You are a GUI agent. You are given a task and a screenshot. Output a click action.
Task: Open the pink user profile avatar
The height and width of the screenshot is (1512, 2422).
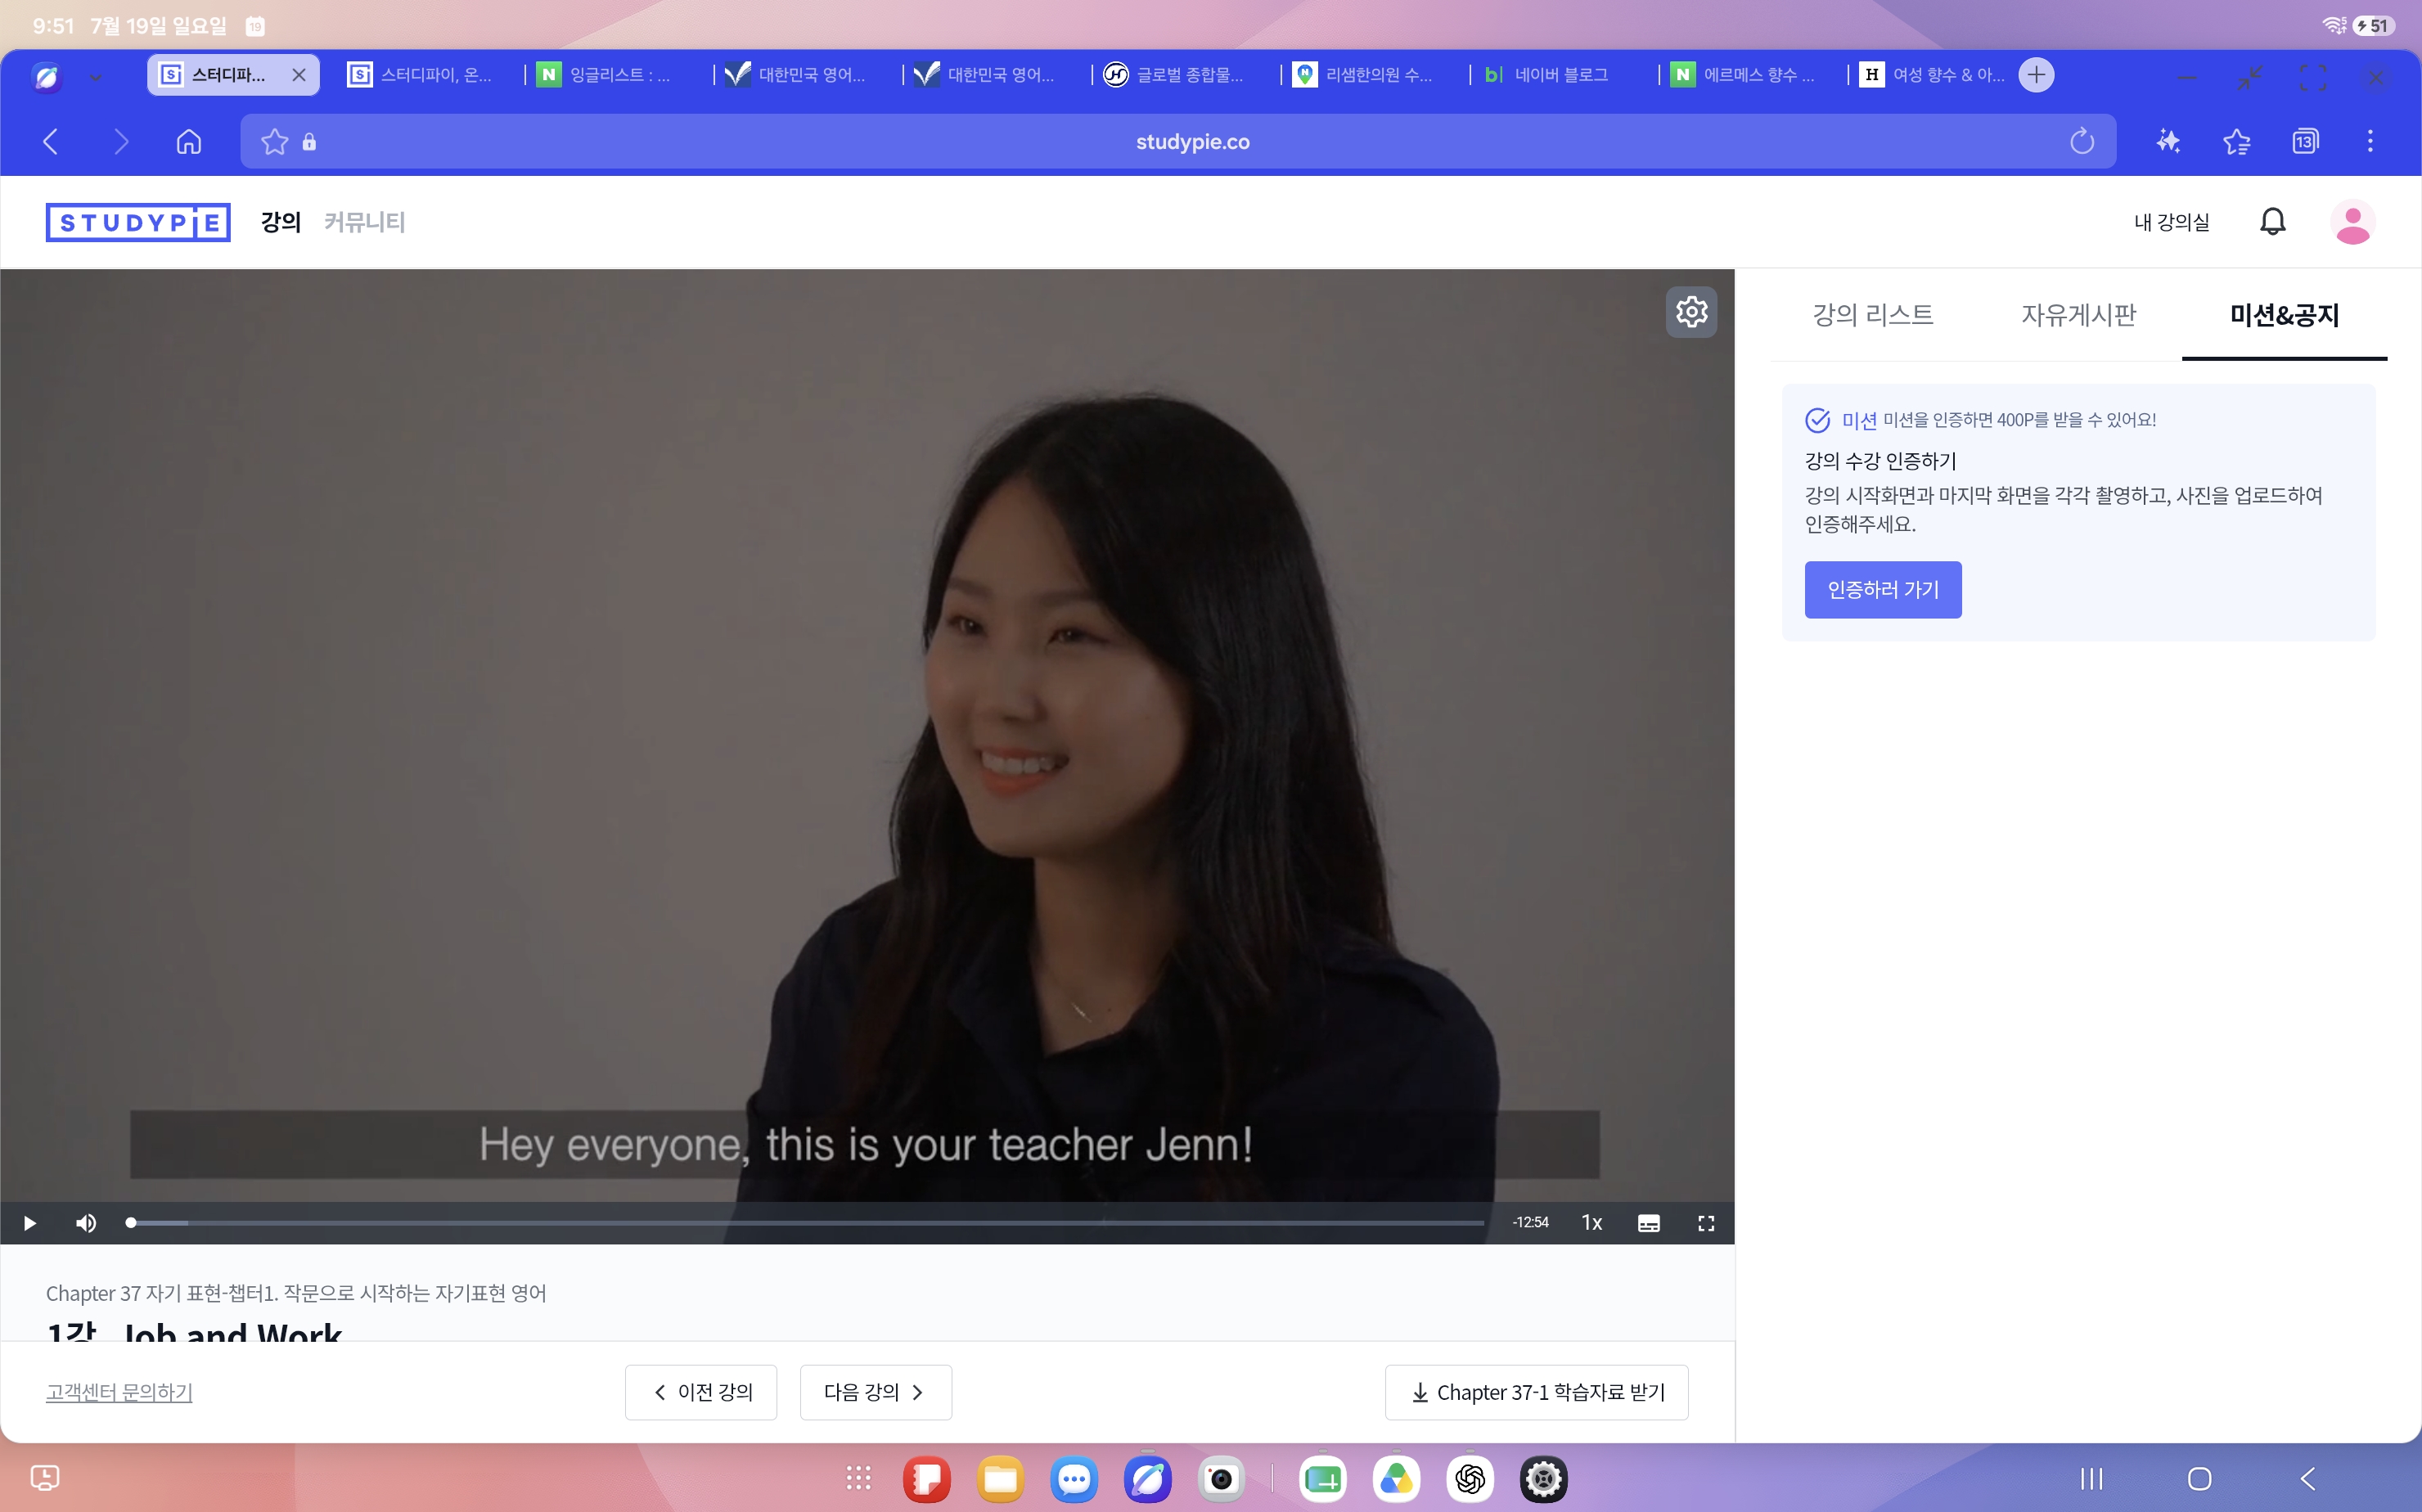click(2352, 222)
